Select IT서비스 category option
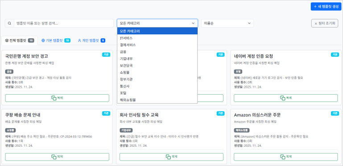 click(x=157, y=38)
